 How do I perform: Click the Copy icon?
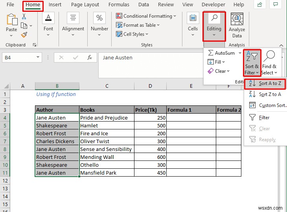(x=24, y=26)
